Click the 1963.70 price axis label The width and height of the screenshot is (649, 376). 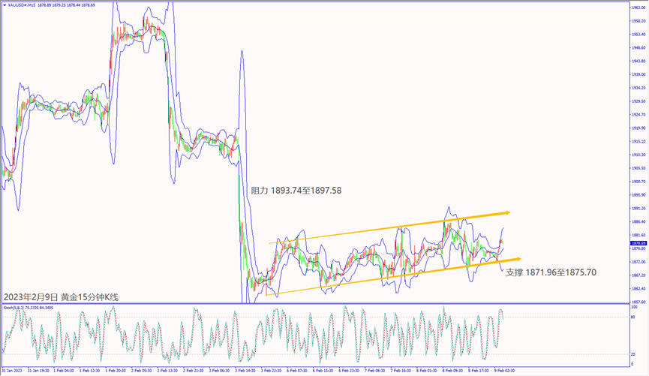638,8
